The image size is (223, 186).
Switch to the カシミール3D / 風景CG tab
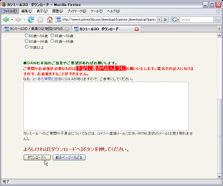[x=36, y=29]
